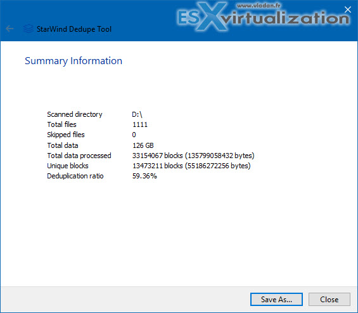Click the Close button
Image resolution: width=358 pixels, height=313 pixels.
point(329,299)
